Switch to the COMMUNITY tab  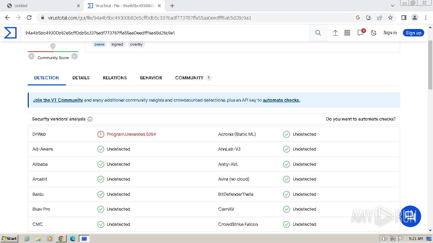click(x=193, y=78)
